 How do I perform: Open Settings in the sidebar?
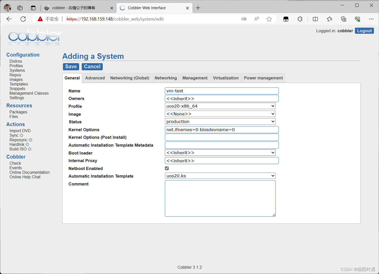tap(17, 98)
